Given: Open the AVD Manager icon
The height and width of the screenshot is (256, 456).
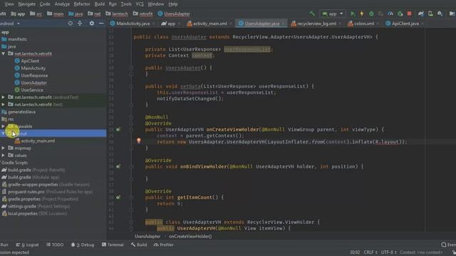Looking at the screenshot, I should pos(430,14).
